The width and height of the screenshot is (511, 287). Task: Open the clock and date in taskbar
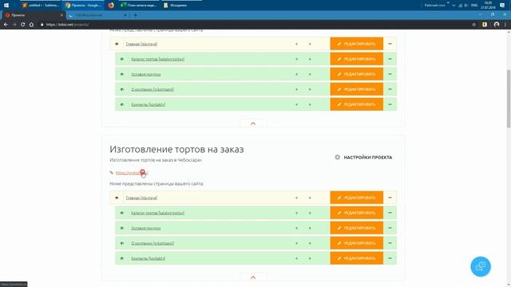488,6
